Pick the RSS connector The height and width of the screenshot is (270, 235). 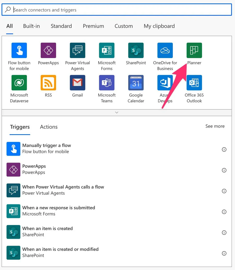tap(48, 83)
